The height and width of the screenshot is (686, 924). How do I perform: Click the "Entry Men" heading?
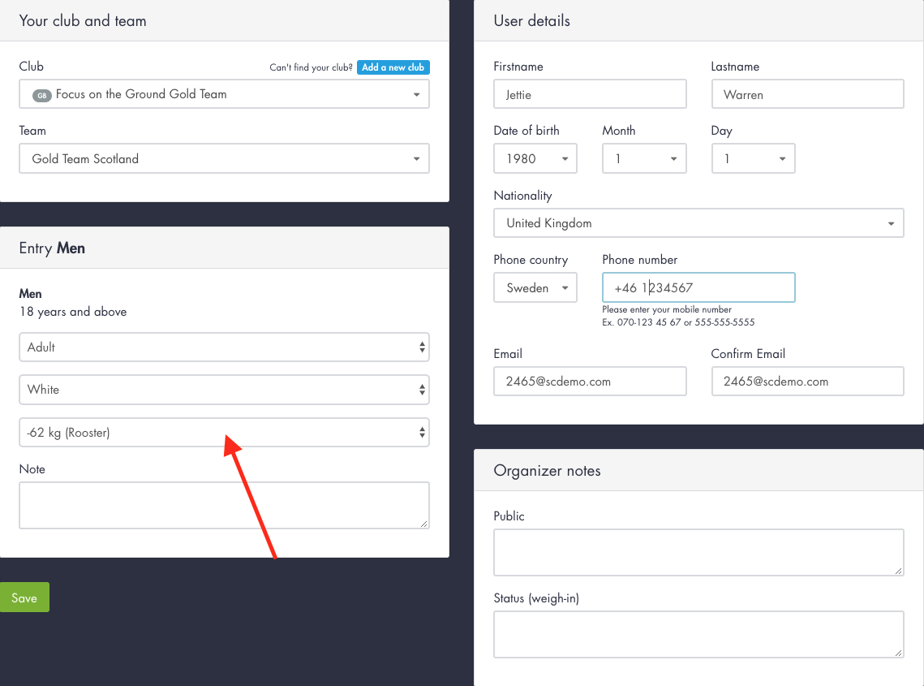tap(52, 248)
